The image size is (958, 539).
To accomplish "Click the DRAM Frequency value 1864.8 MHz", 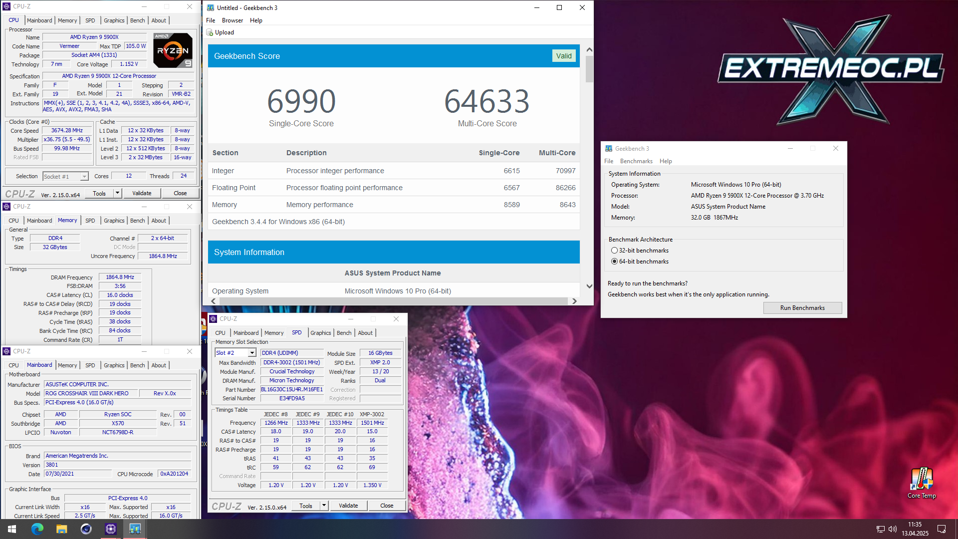I will click(120, 277).
